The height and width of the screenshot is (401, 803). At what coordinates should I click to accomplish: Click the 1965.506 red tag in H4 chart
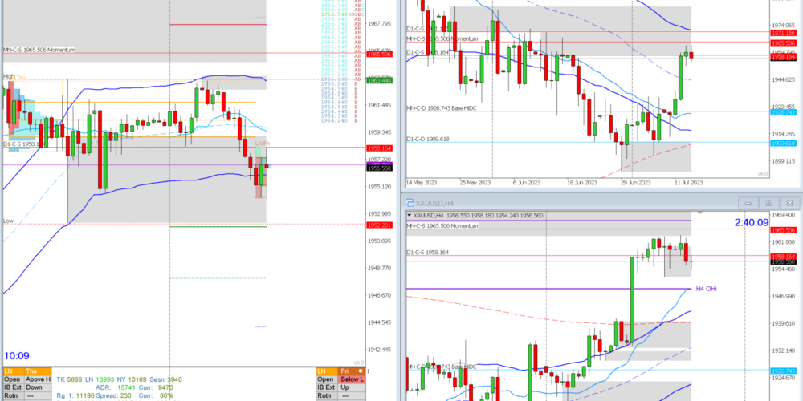(784, 230)
